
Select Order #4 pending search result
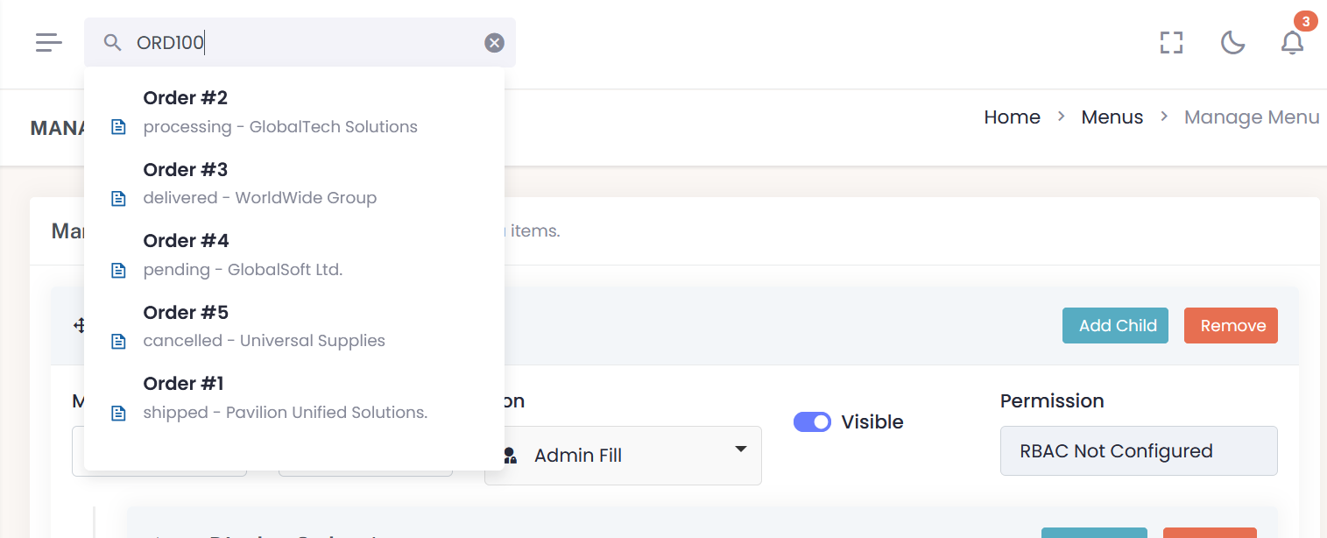tap(243, 254)
